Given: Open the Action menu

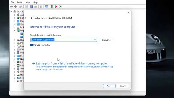Looking at the screenshot, I should [x=20, y=2].
